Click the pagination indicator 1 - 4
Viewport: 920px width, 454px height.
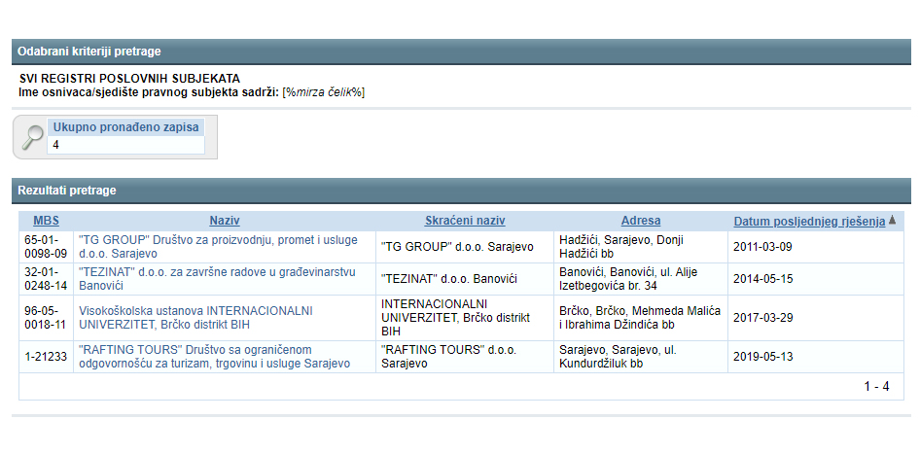click(x=876, y=387)
